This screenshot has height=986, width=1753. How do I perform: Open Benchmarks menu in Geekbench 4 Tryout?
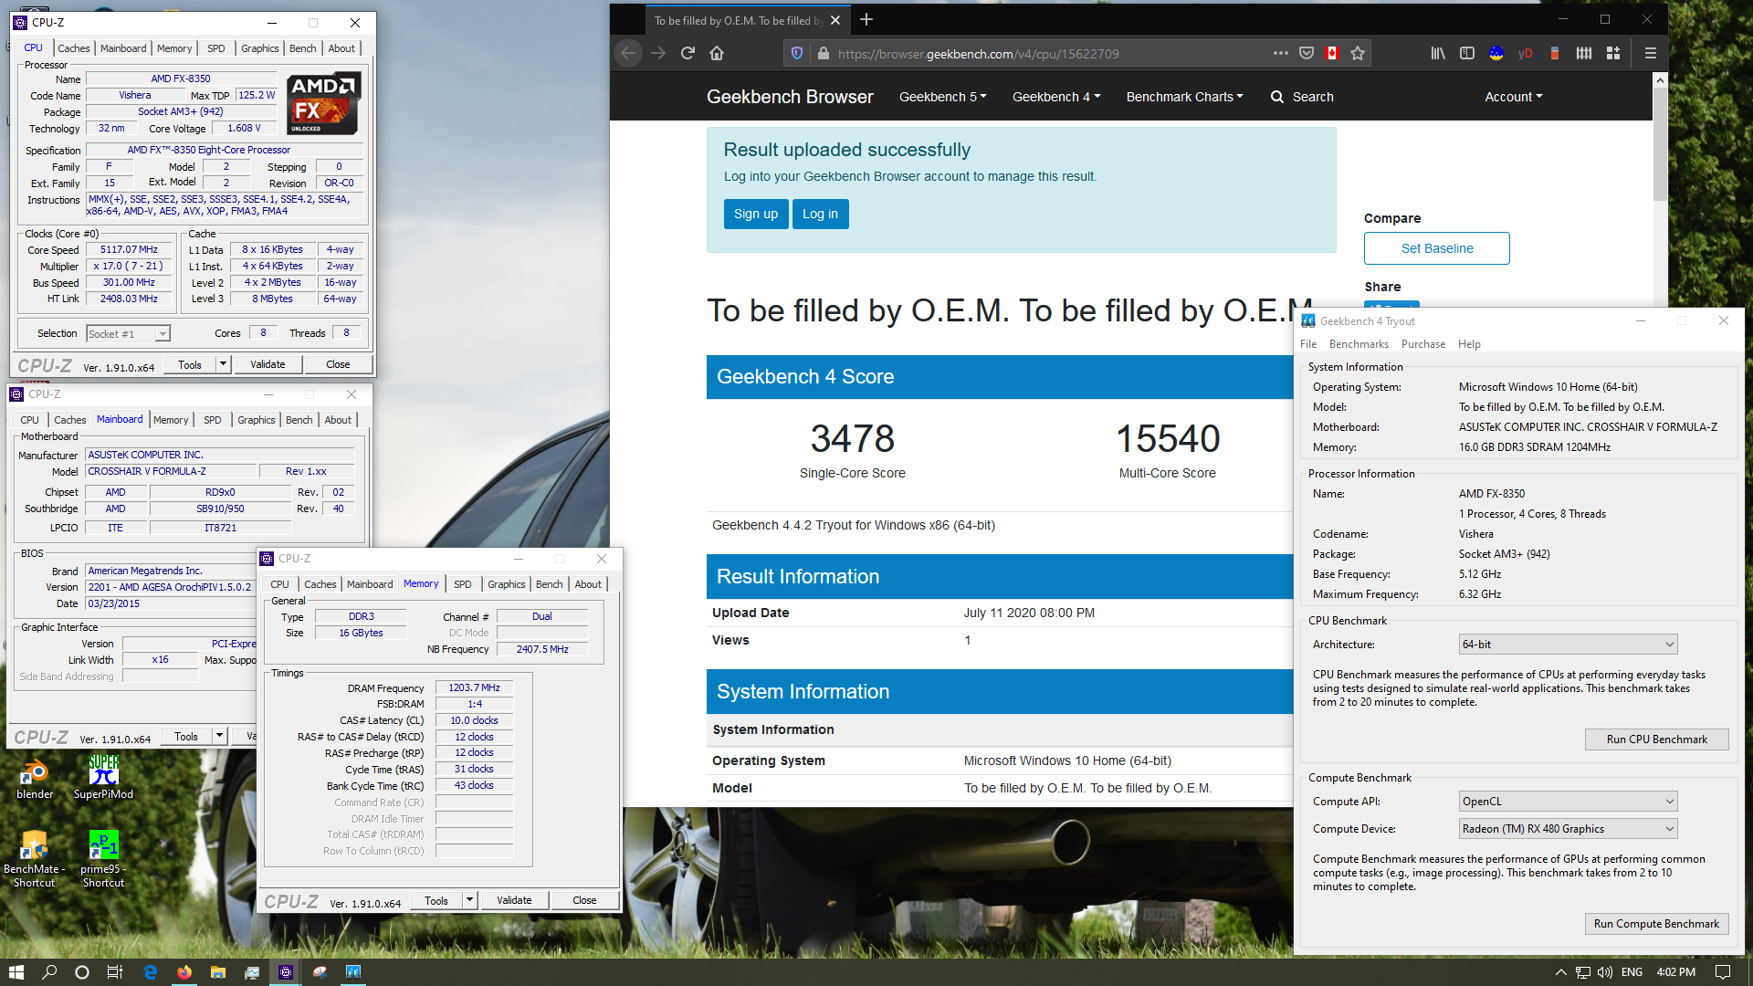[1359, 344]
